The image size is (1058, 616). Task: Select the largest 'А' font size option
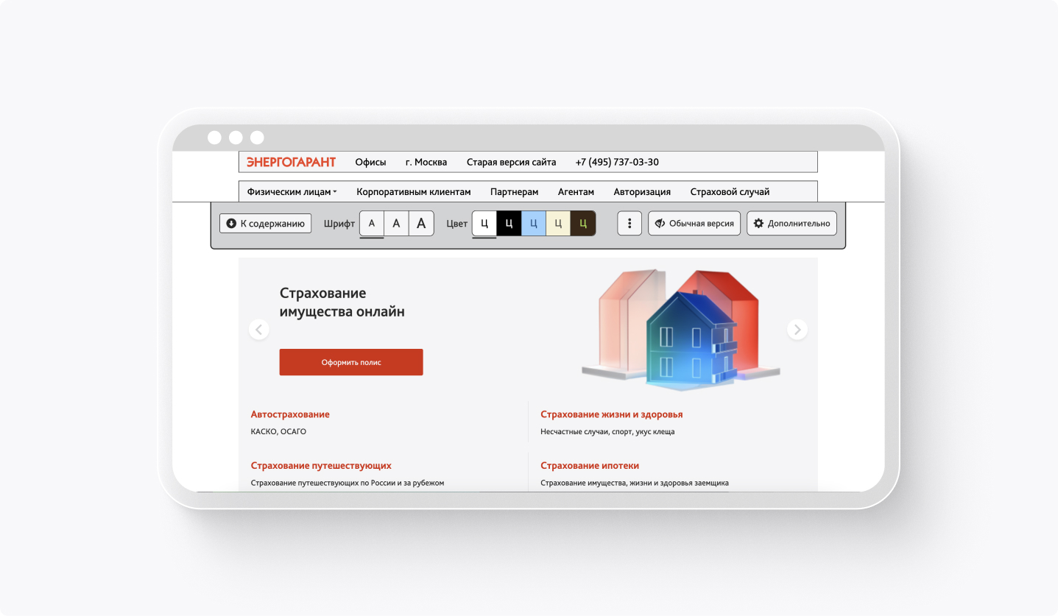pos(420,223)
